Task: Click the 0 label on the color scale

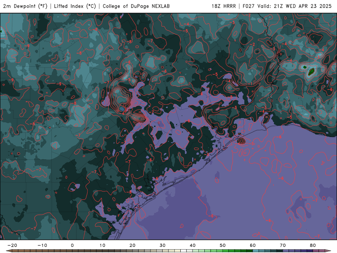Action: click(72, 245)
